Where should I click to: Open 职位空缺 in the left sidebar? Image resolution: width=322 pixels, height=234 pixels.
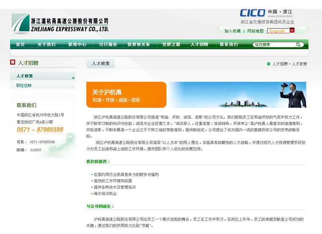(x=24, y=86)
